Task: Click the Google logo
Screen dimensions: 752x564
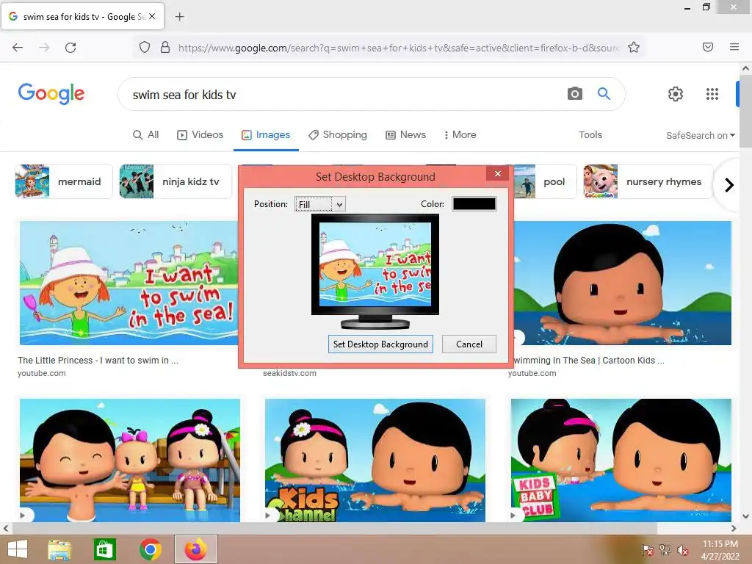Action: pyautogui.click(x=51, y=93)
